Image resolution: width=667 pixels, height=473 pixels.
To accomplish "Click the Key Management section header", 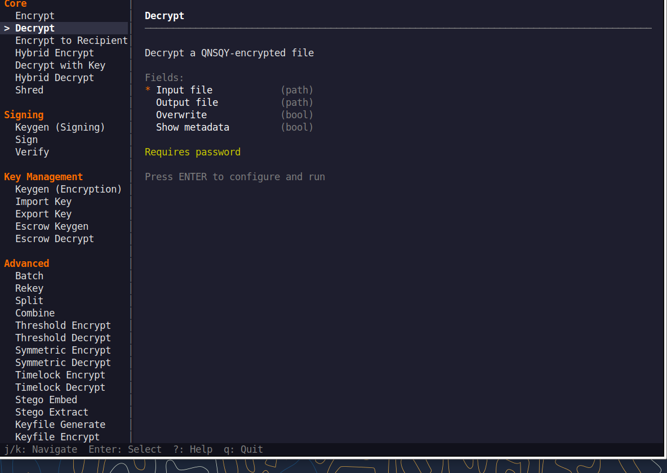I will [x=43, y=176].
